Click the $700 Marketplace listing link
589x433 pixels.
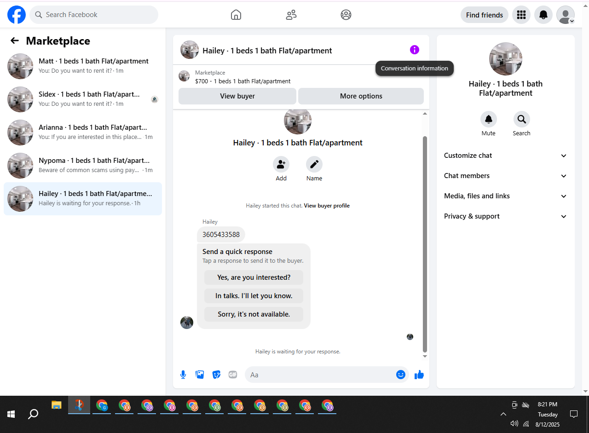pyautogui.click(x=243, y=81)
